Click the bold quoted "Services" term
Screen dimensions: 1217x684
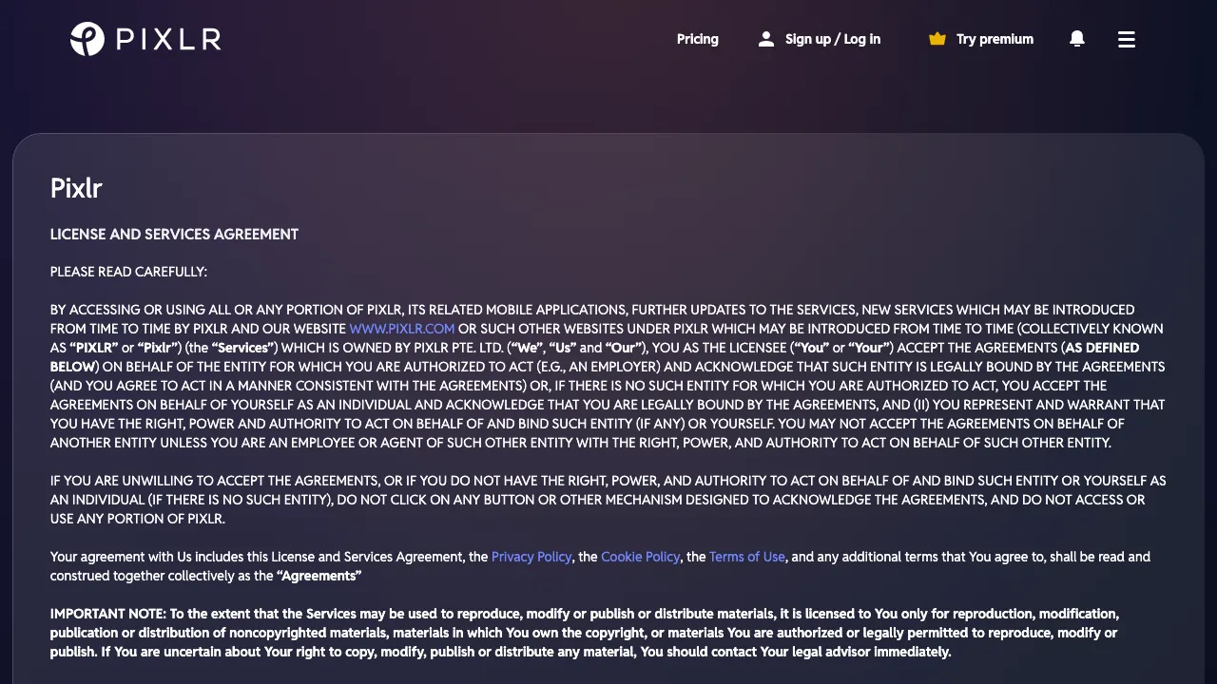point(244,348)
